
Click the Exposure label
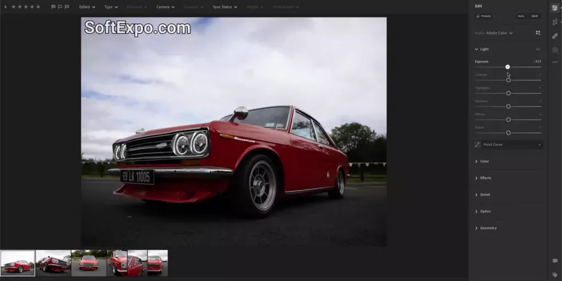(x=482, y=61)
